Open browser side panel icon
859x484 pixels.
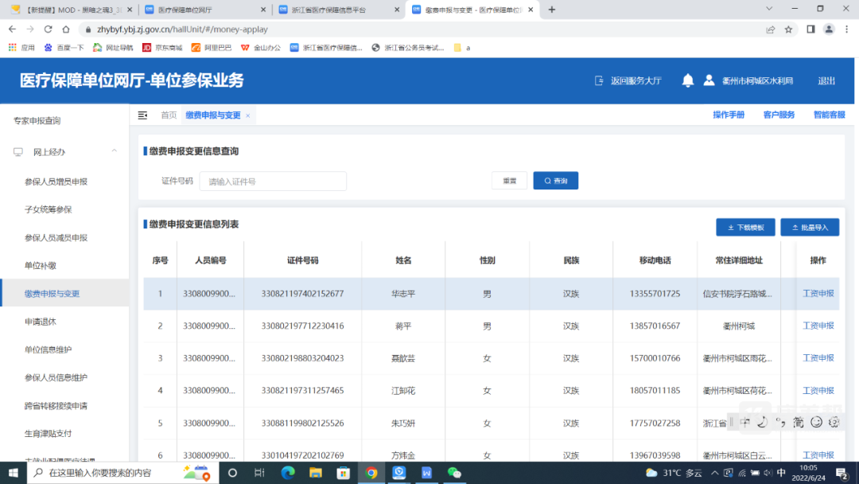coord(810,29)
